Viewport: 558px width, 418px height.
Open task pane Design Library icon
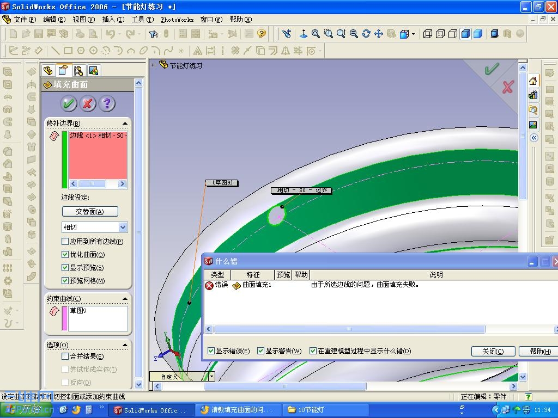tap(533, 95)
